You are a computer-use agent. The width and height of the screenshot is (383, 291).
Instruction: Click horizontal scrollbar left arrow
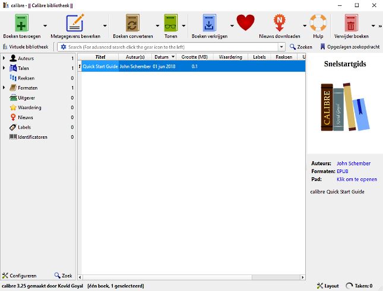pyautogui.click(x=80, y=277)
